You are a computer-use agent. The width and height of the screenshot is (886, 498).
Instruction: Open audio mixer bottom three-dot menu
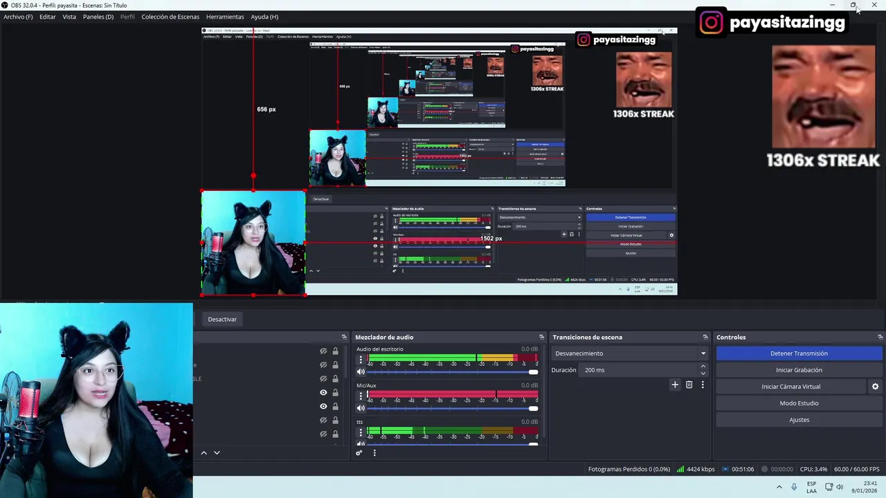coord(374,453)
